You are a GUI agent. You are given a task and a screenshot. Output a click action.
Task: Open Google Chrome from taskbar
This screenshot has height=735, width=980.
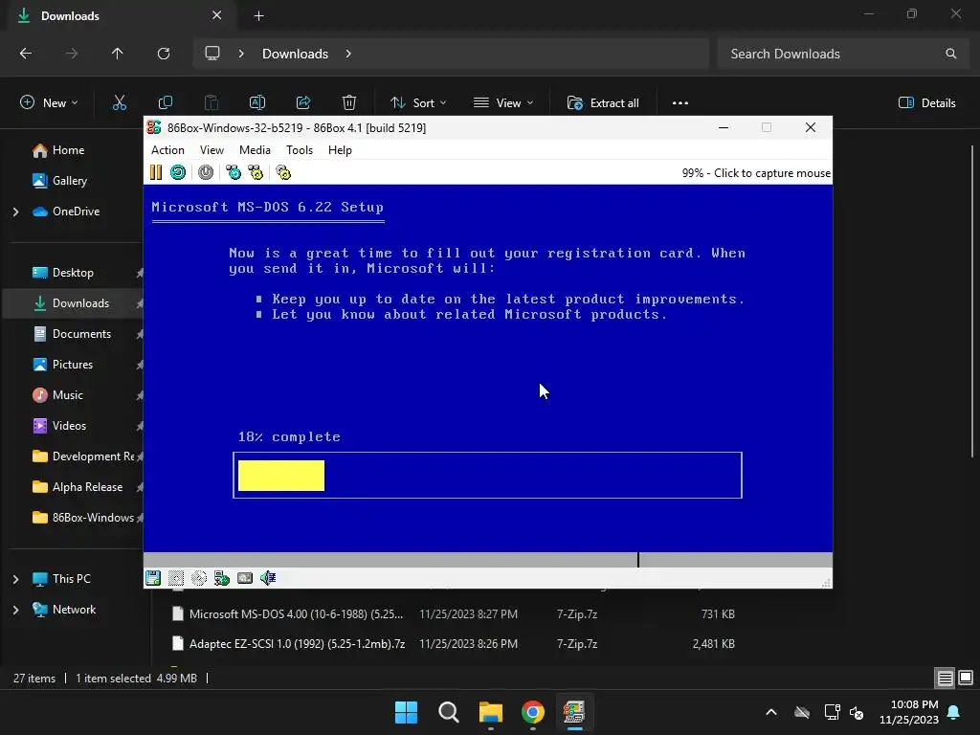(532, 712)
